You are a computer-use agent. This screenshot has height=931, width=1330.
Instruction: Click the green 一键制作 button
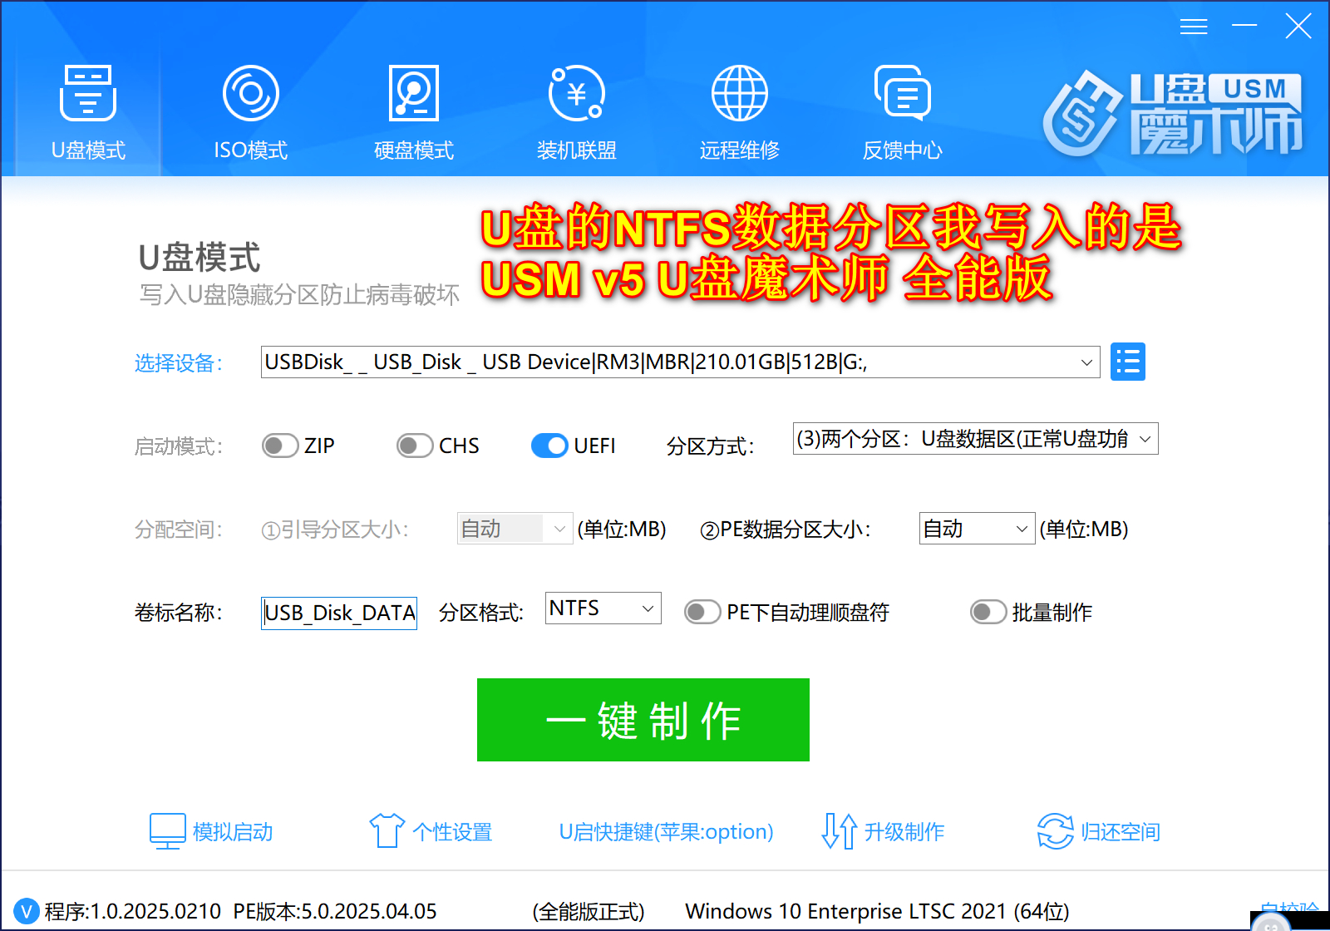(x=643, y=720)
